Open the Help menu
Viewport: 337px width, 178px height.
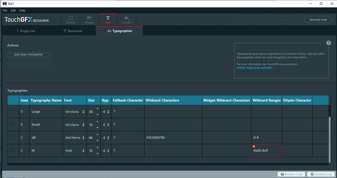[22, 10]
